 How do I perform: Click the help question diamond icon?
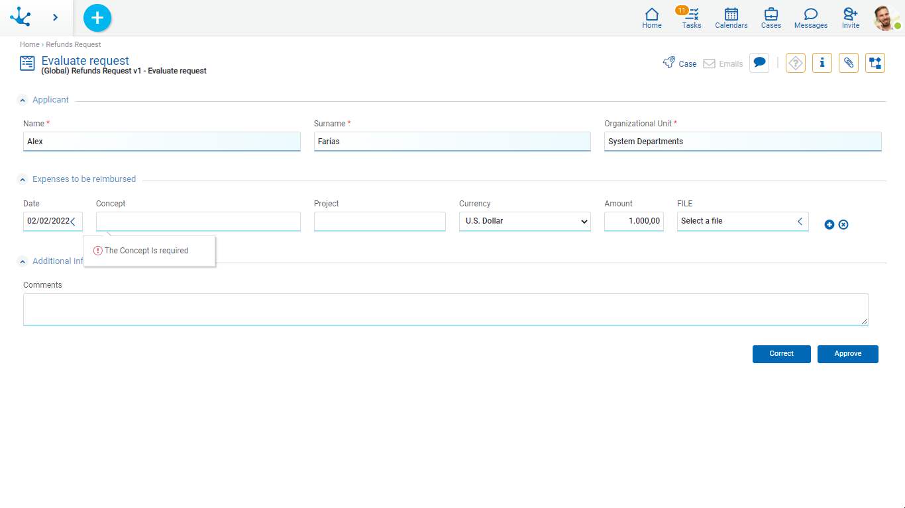[796, 63]
